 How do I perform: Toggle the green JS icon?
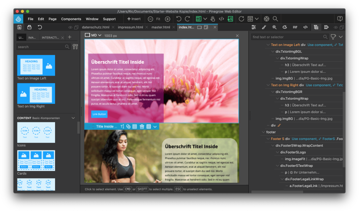[230, 19]
